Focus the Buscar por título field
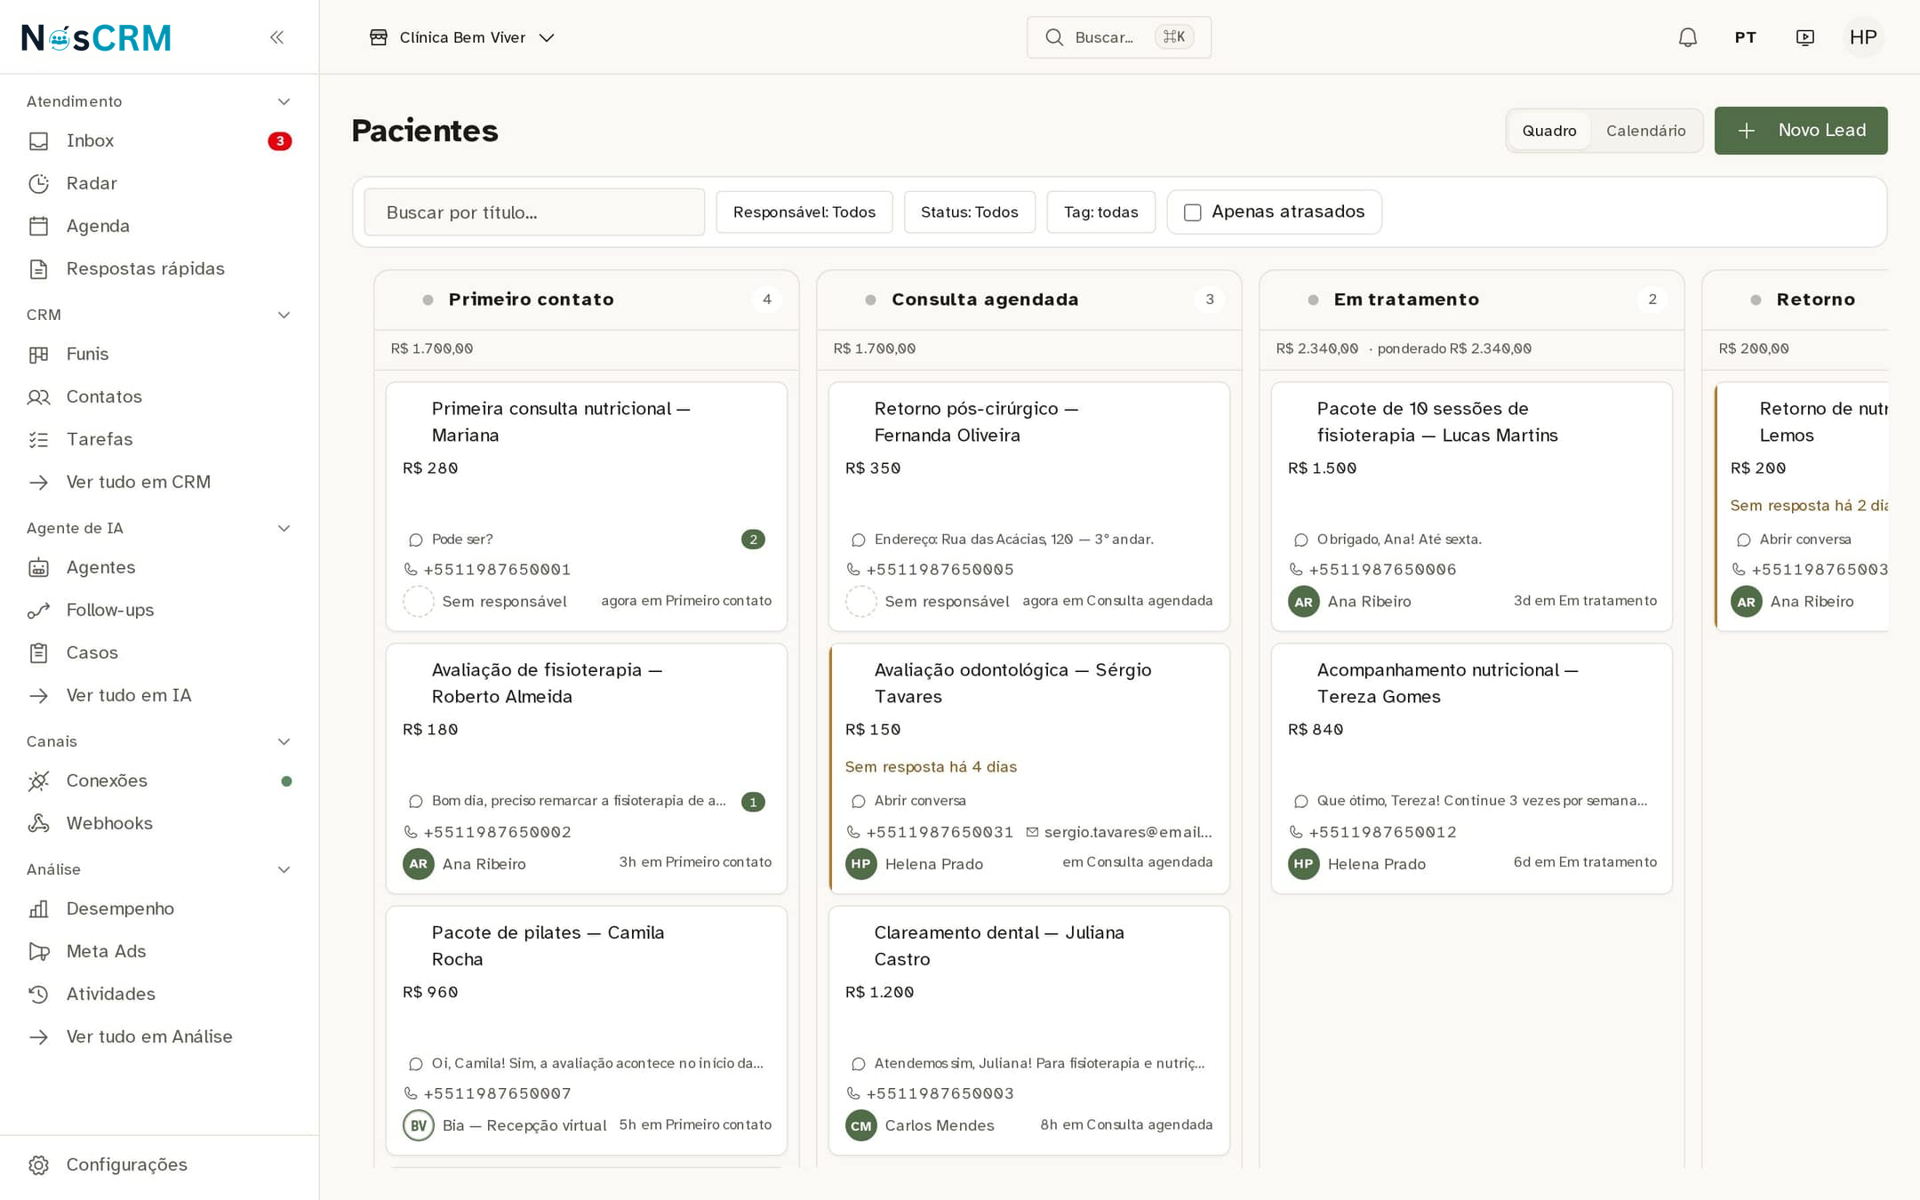Screen dimensions: 1920x1200 coord(534,212)
